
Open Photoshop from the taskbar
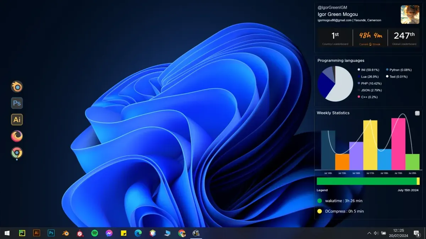click(51, 233)
